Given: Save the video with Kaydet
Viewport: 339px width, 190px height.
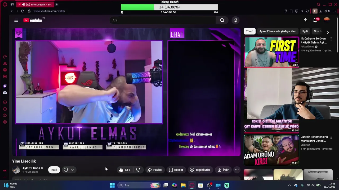Looking at the screenshot, I should tap(176, 170).
